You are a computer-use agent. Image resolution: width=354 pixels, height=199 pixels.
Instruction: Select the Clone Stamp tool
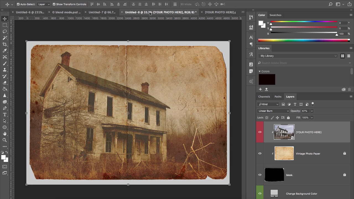[x=5, y=70]
